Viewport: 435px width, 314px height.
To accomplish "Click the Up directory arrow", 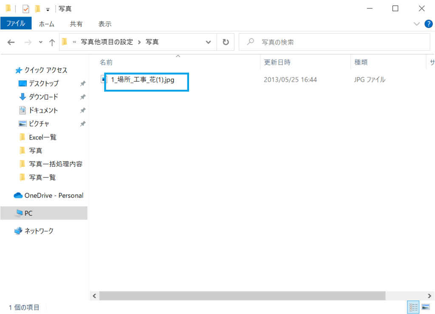I will pyautogui.click(x=52, y=42).
